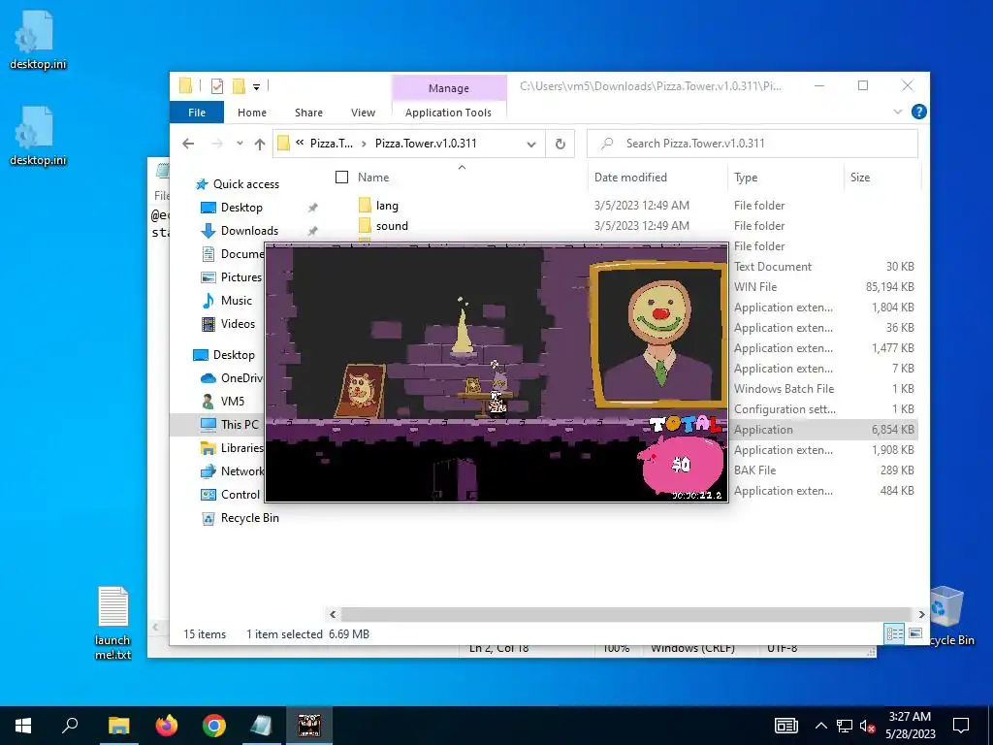
Task: Click the 6,854 KB Application row
Action: click(x=823, y=430)
